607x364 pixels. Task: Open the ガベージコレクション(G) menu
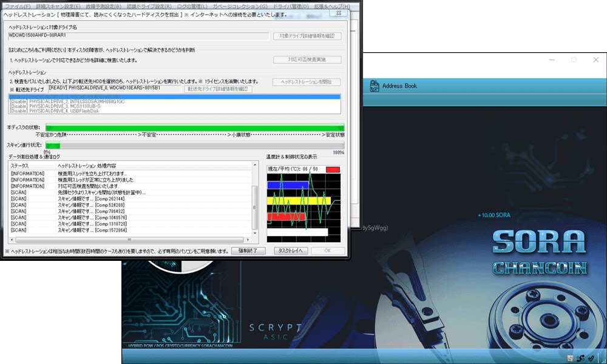click(x=240, y=7)
